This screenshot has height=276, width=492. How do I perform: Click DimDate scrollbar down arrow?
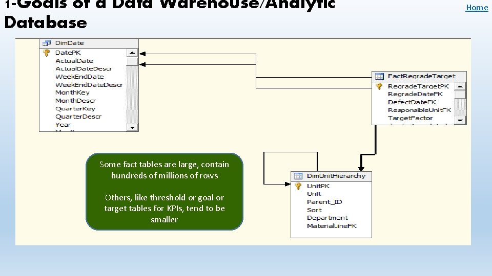pos(132,127)
